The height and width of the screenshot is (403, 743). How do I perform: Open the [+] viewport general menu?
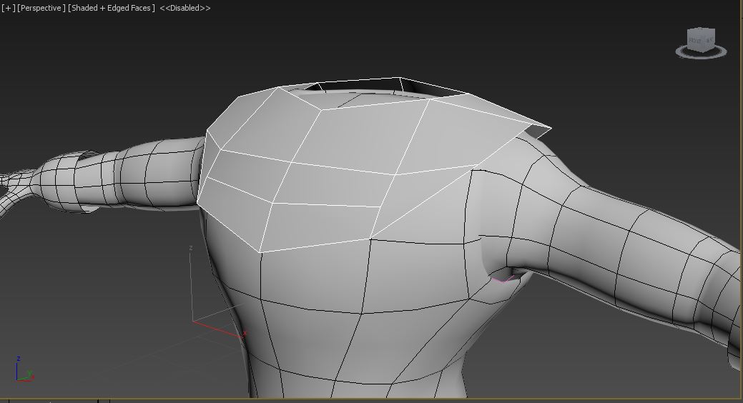click(8, 8)
